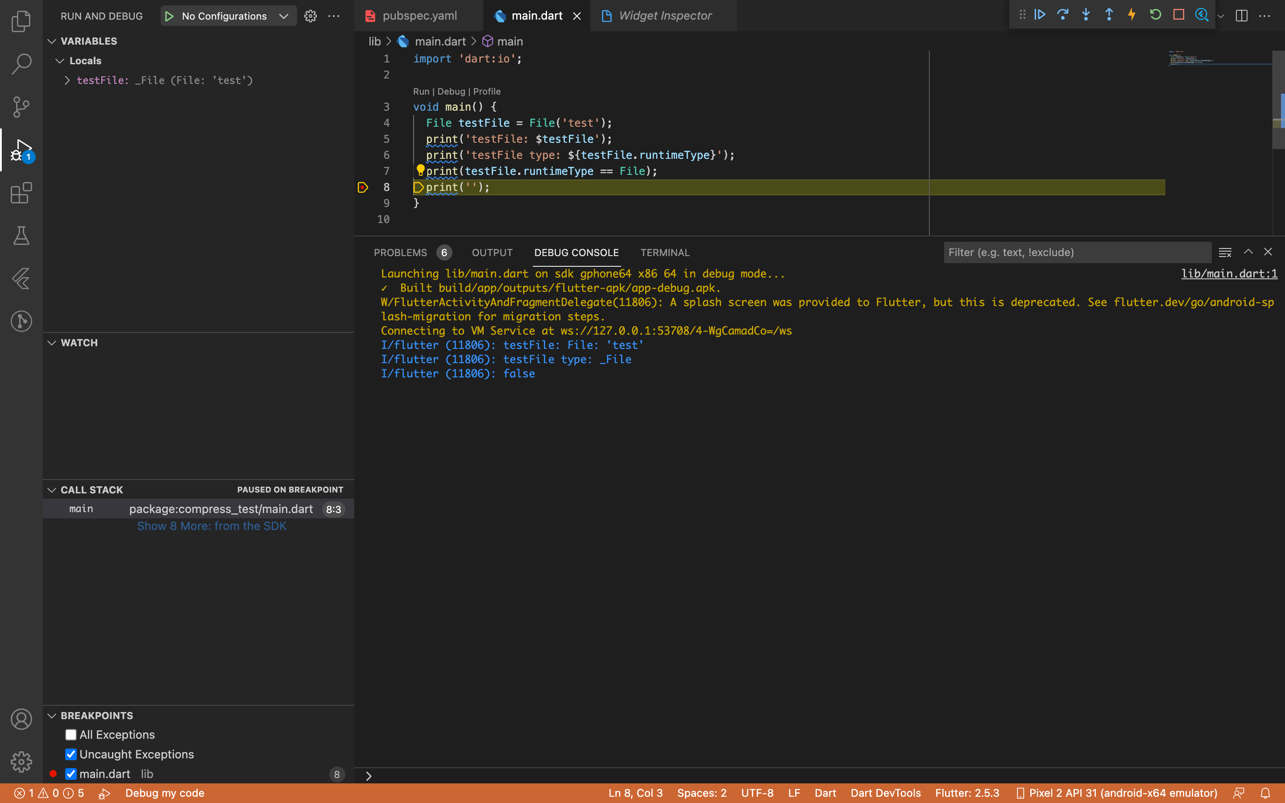Toggle the All Exceptions breakpoint checkbox

[70, 733]
